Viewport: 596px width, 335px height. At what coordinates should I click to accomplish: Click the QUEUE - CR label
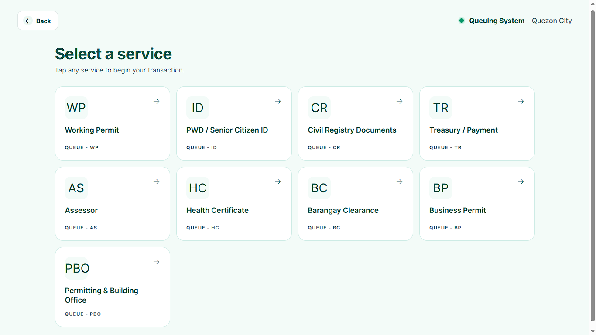tap(324, 147)
